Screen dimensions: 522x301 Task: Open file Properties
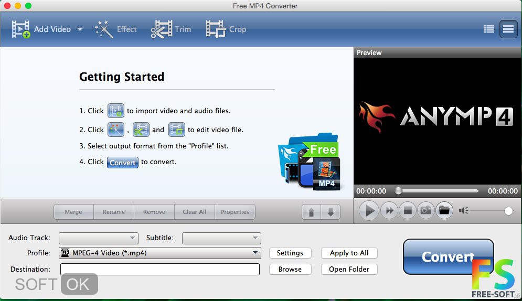click(x=235, y=212)
